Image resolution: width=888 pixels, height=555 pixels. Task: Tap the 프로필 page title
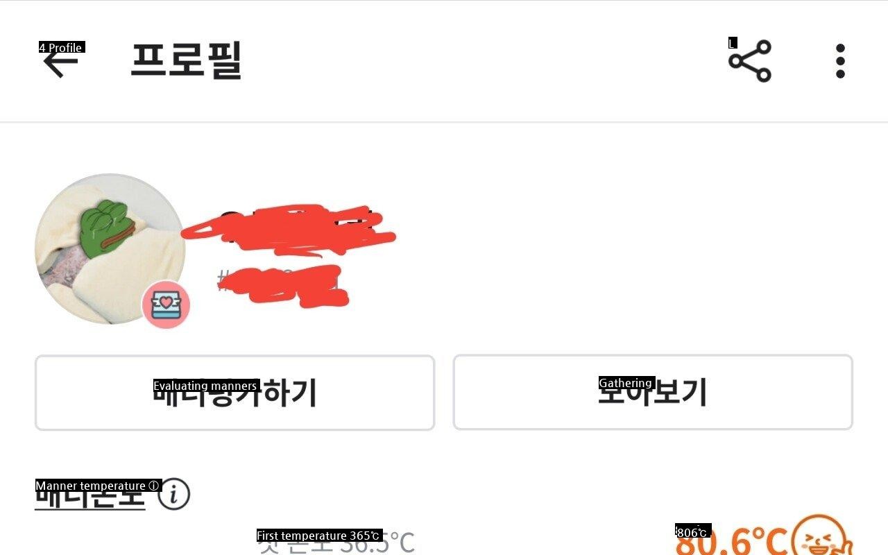186,61
